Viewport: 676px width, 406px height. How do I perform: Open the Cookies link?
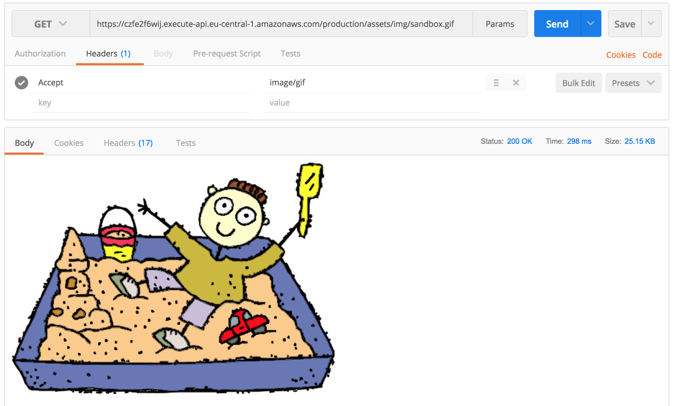(621, 55)
